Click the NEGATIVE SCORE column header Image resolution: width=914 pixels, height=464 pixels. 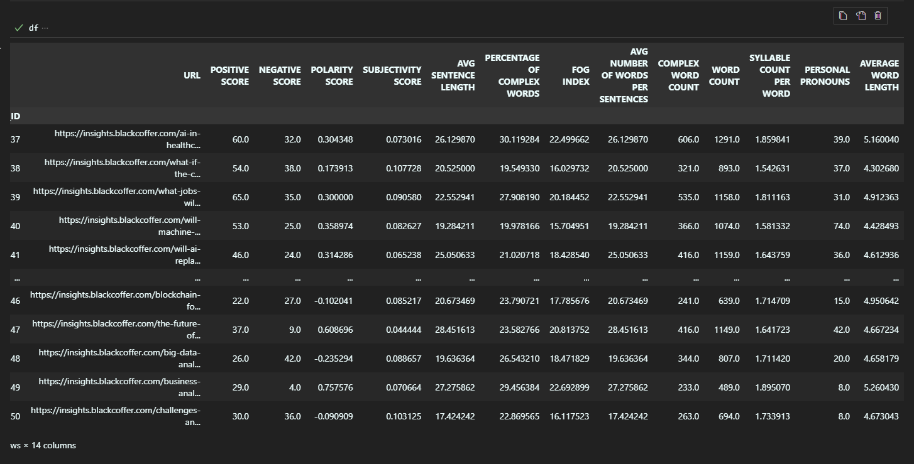[x=280, y=75]
